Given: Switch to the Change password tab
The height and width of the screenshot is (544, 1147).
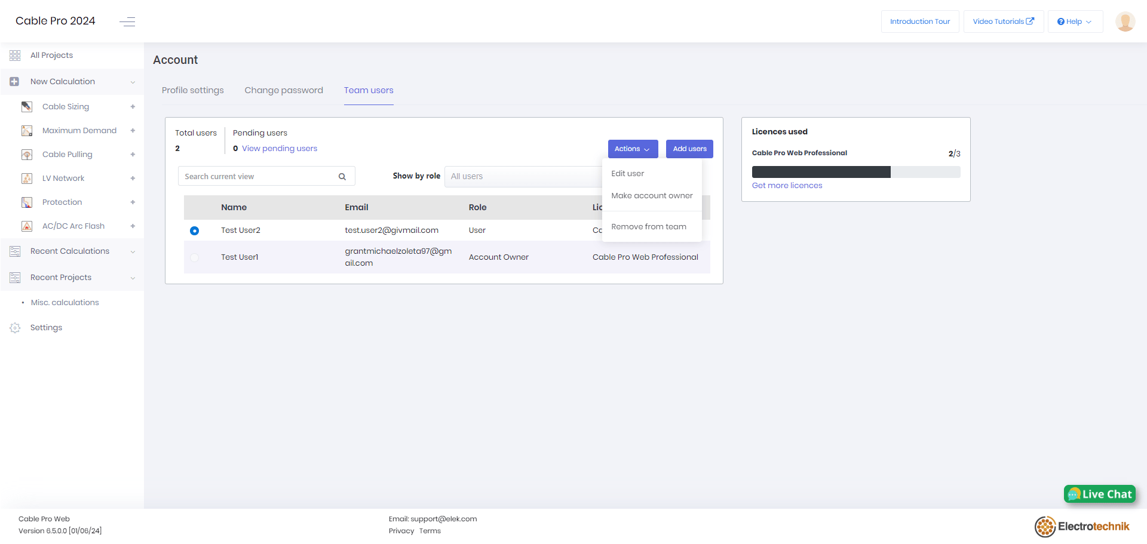Looking at the screenshot, I should click(x=284, y=90).
